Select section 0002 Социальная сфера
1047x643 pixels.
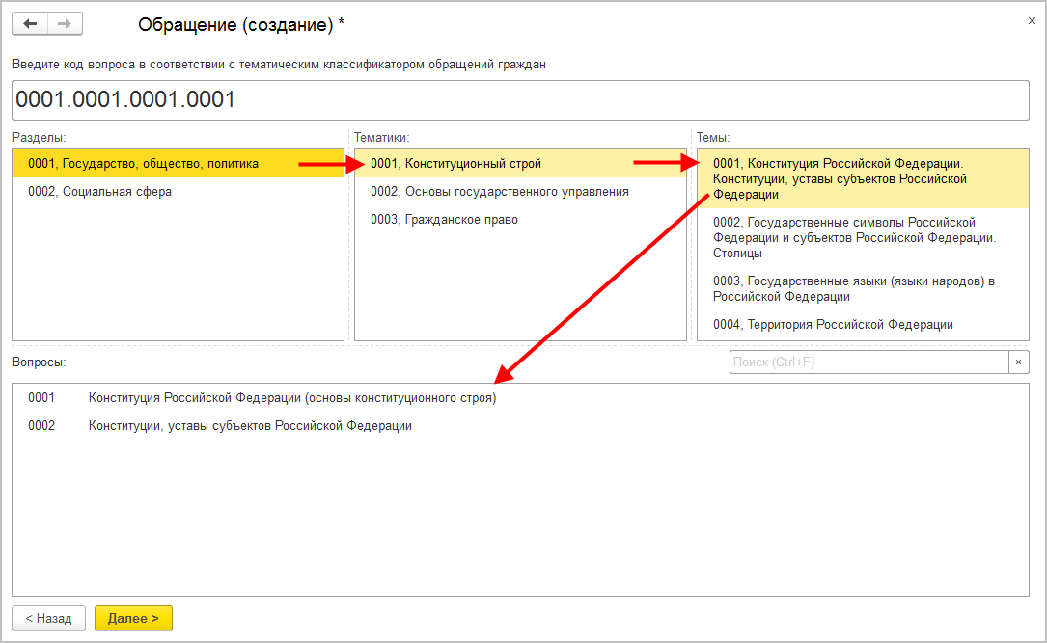click(x=99, y=192)
